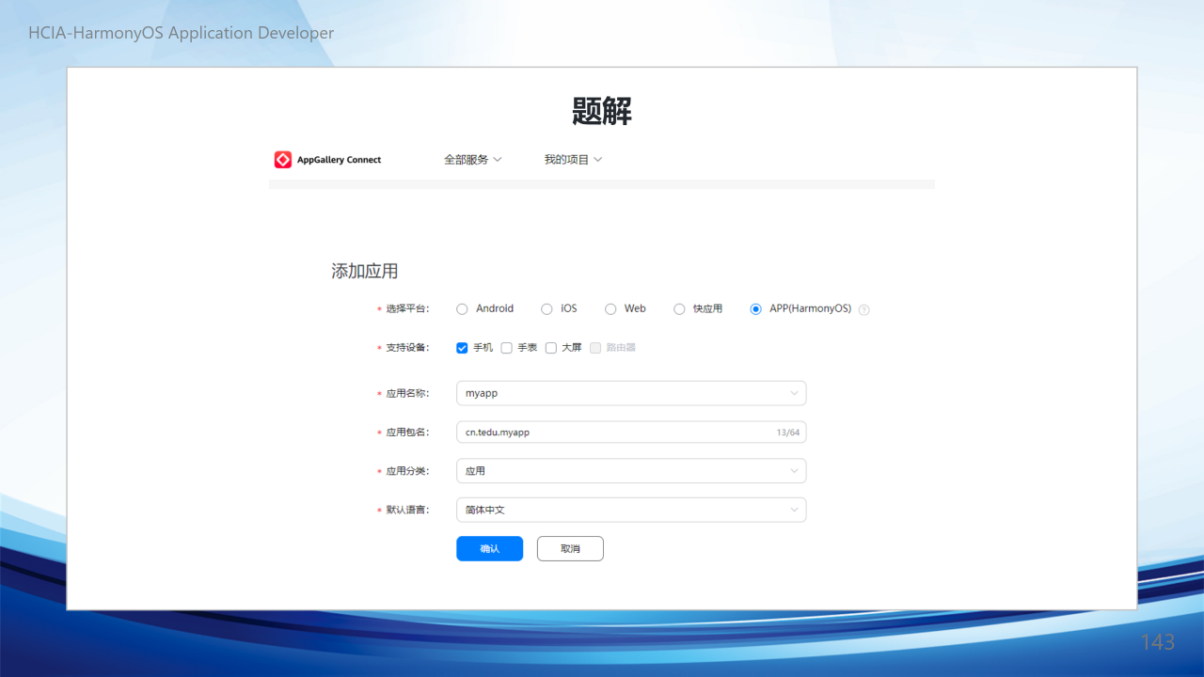Viewport: 1204px width, 677px height.
Task: Click the 默认语言 field label
Action: click(x=407, y=510)
